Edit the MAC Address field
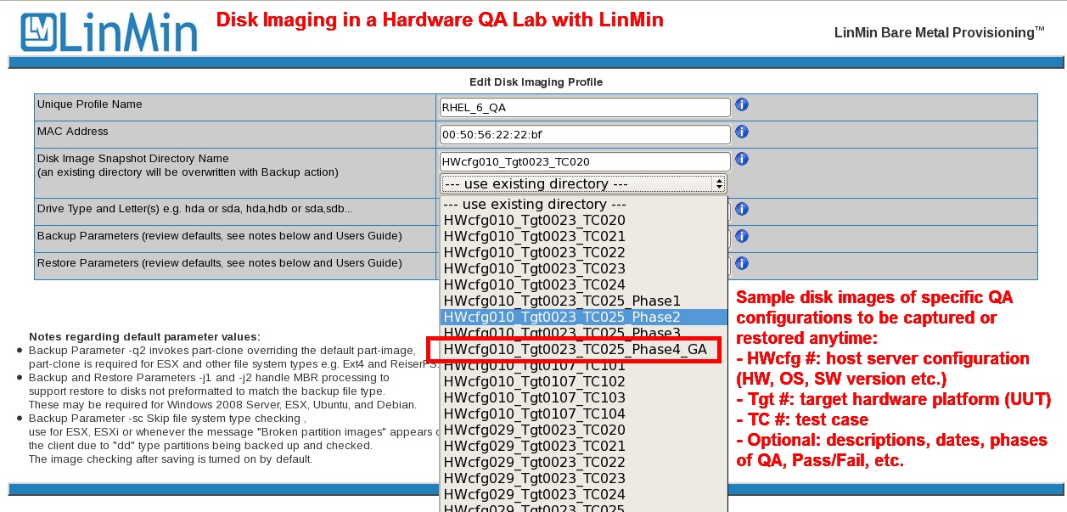 (x=585, y=134)
